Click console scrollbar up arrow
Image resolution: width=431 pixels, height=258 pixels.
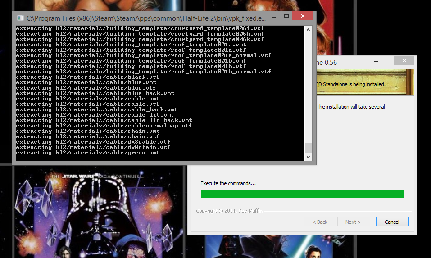(308, 30)
